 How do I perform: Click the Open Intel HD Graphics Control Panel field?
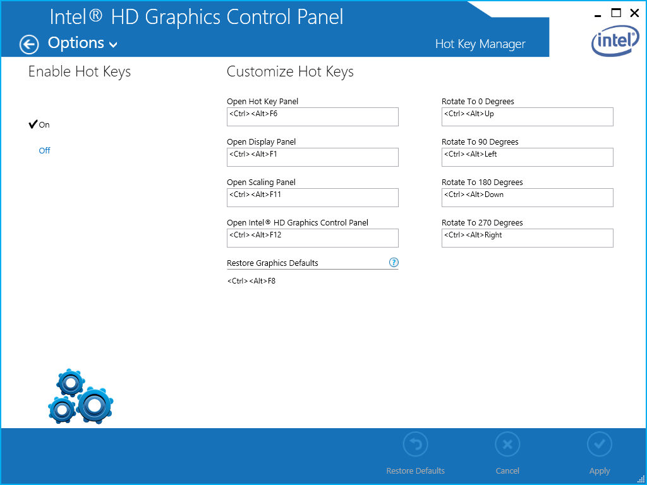click(x=312, y=238)
